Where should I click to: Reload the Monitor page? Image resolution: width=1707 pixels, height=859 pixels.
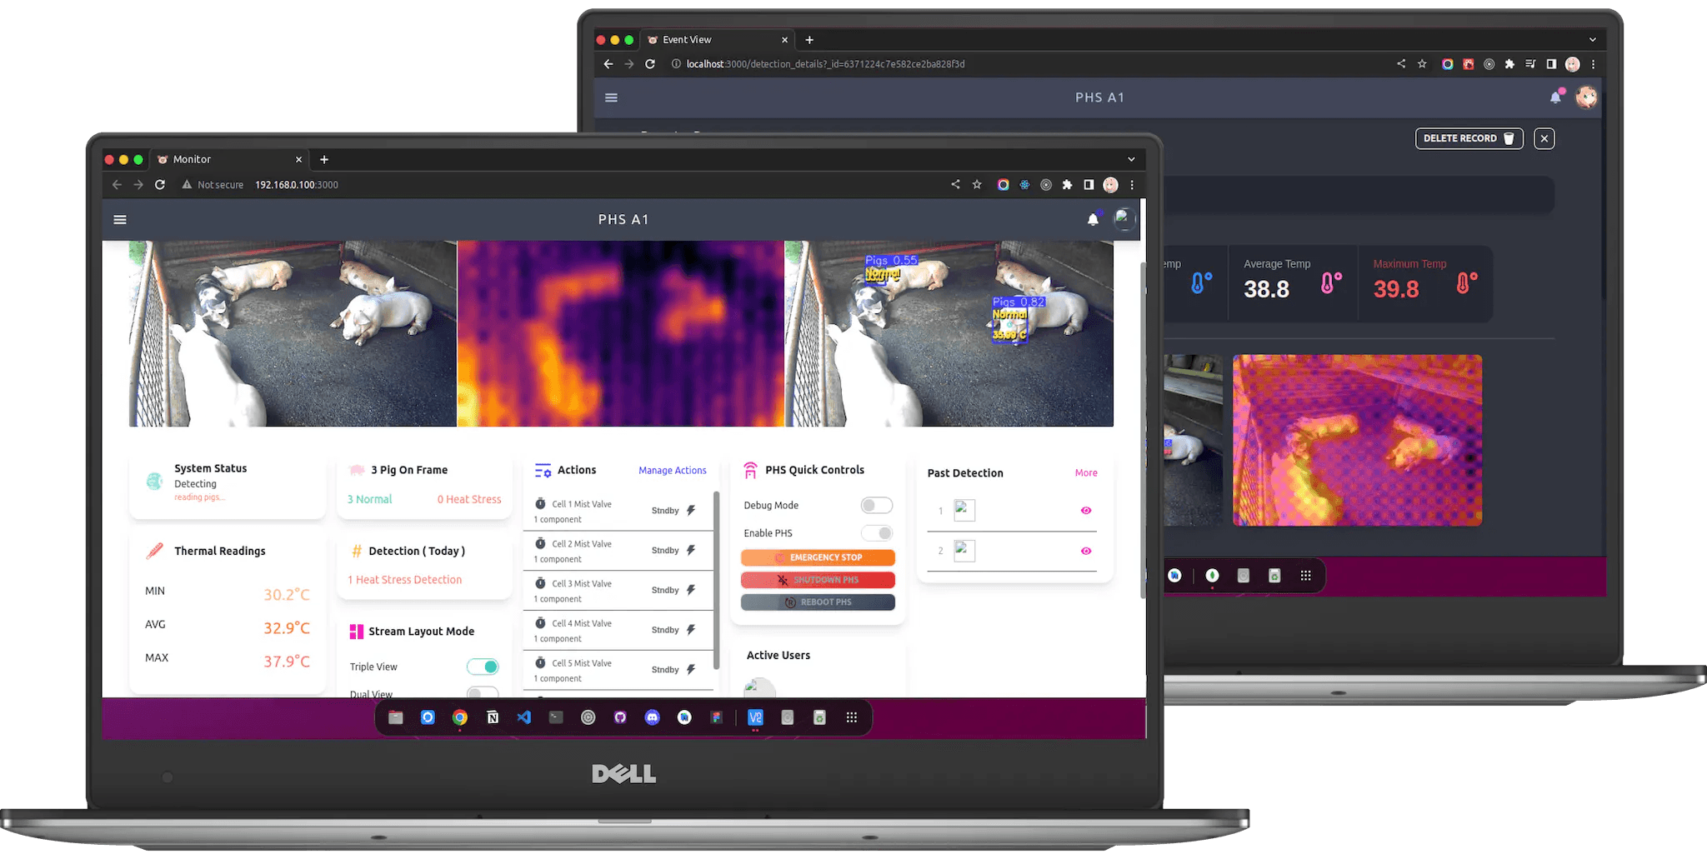pos(160,185)
